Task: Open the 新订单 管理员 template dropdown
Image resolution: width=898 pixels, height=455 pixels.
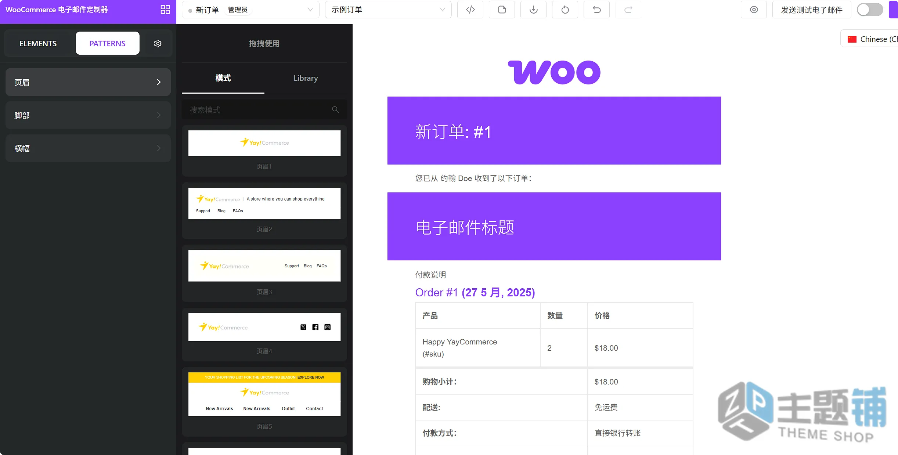Action: [250, 10]
